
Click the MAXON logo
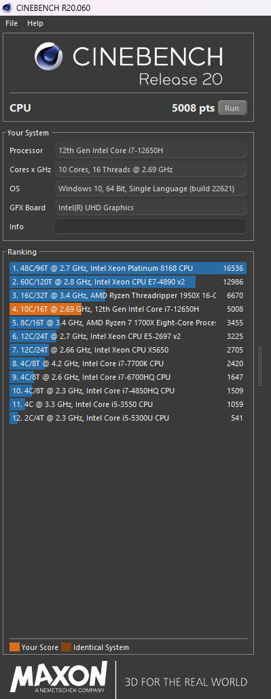[x=58, y=677]
